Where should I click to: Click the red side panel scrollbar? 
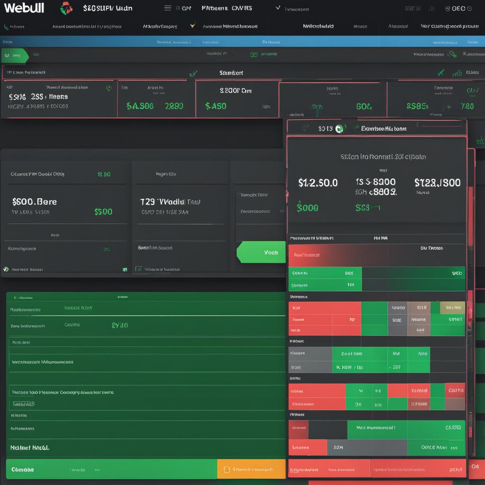(470, 216)
